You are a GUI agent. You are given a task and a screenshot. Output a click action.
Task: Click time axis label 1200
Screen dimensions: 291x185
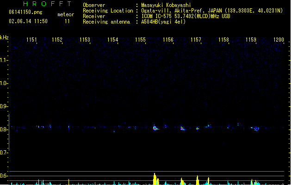[x=279, y=40]
